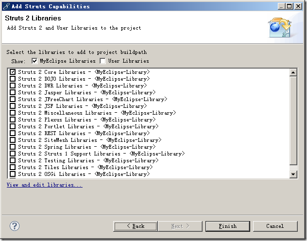Check Struts 2 DOJO Libraries

13,79
